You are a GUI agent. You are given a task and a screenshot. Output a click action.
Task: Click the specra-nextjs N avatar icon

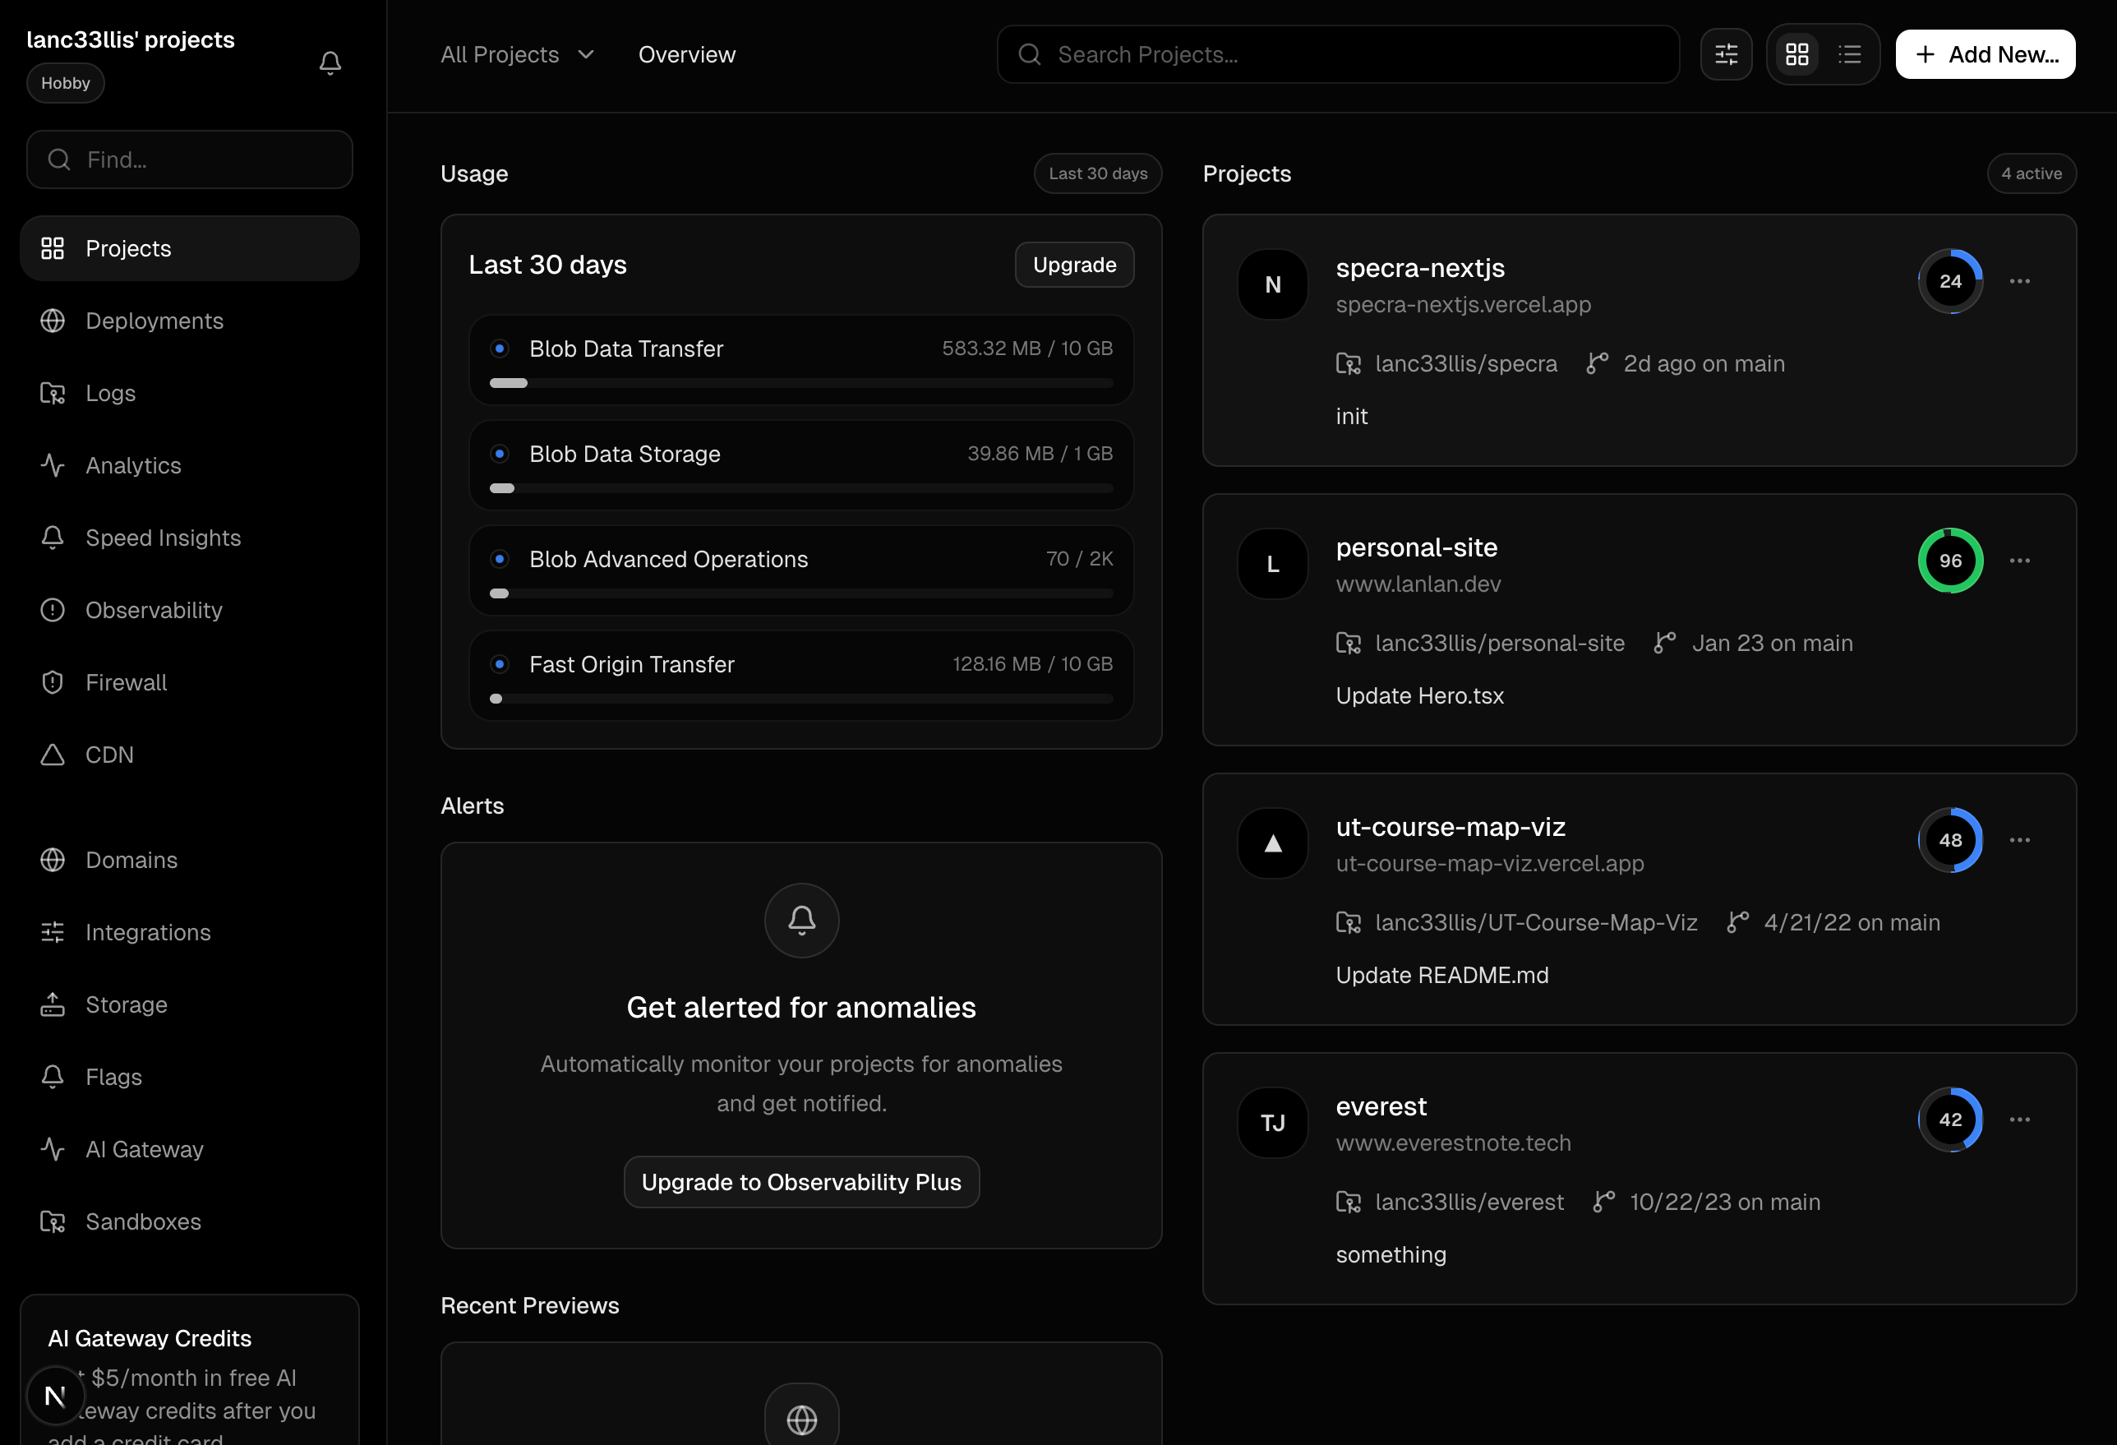point(1272,284)
